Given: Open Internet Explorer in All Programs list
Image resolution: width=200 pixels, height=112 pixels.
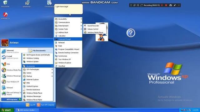Looking at the screenshot, I should tap(37, 80).
